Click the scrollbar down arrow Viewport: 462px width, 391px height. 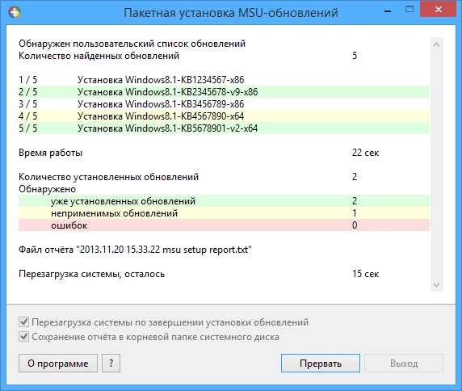coord(437,285)
